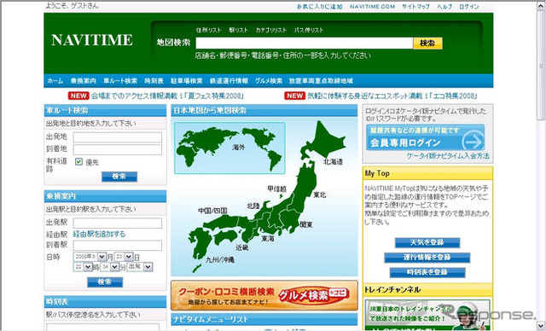The height and width of the screenshot is (331, 546).
Task: Open the 放置車両重点取締地域 navigation tab
Action: coord(321,81)
